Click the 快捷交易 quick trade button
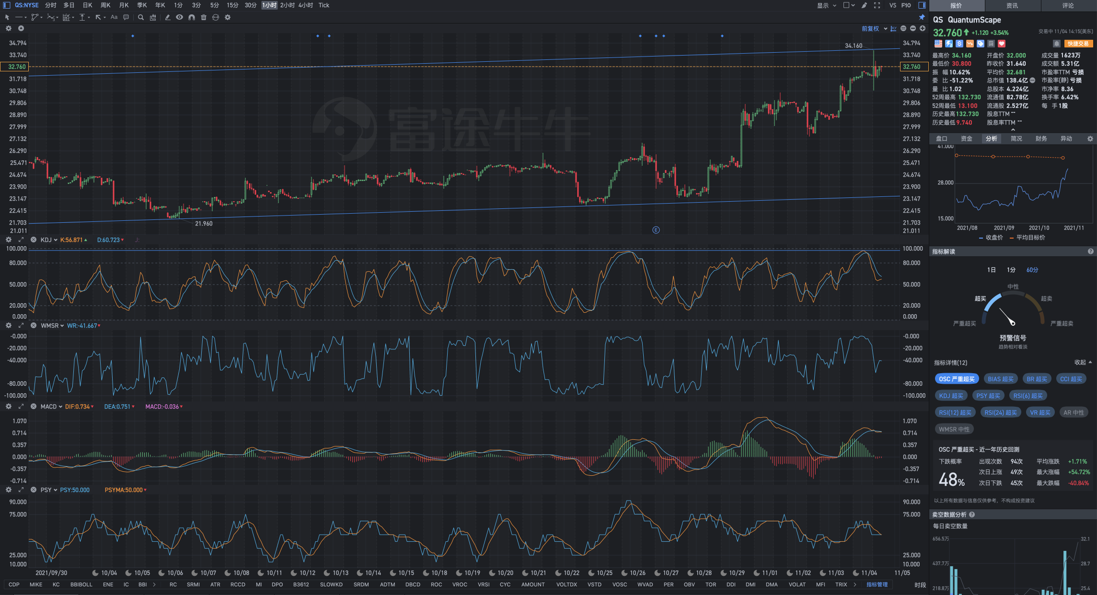 click(x=1078, y=44)
